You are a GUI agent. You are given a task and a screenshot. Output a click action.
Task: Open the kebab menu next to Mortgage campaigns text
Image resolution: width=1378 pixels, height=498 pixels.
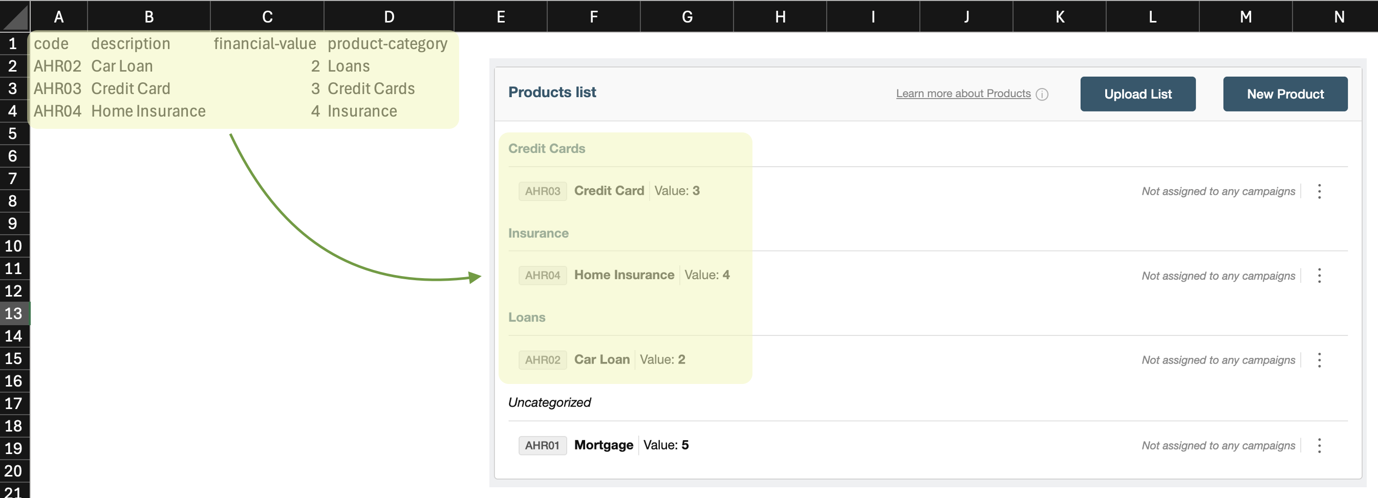coord(1320,445)
